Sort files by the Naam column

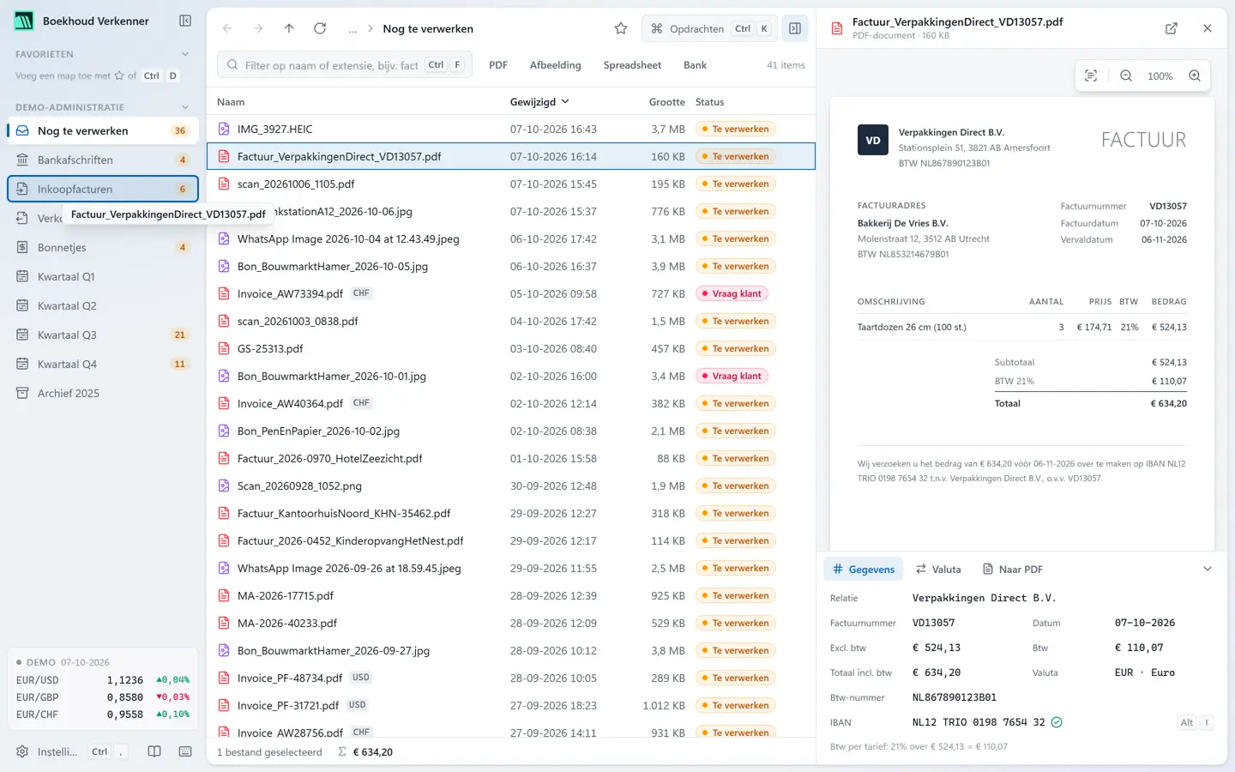(x=231, y=101)
